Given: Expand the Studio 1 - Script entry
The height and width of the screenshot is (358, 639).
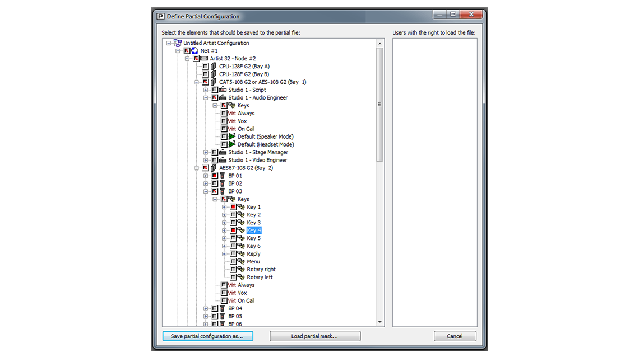Looking at the screenshot, I should pyautogui.click(x=206, y=89).
